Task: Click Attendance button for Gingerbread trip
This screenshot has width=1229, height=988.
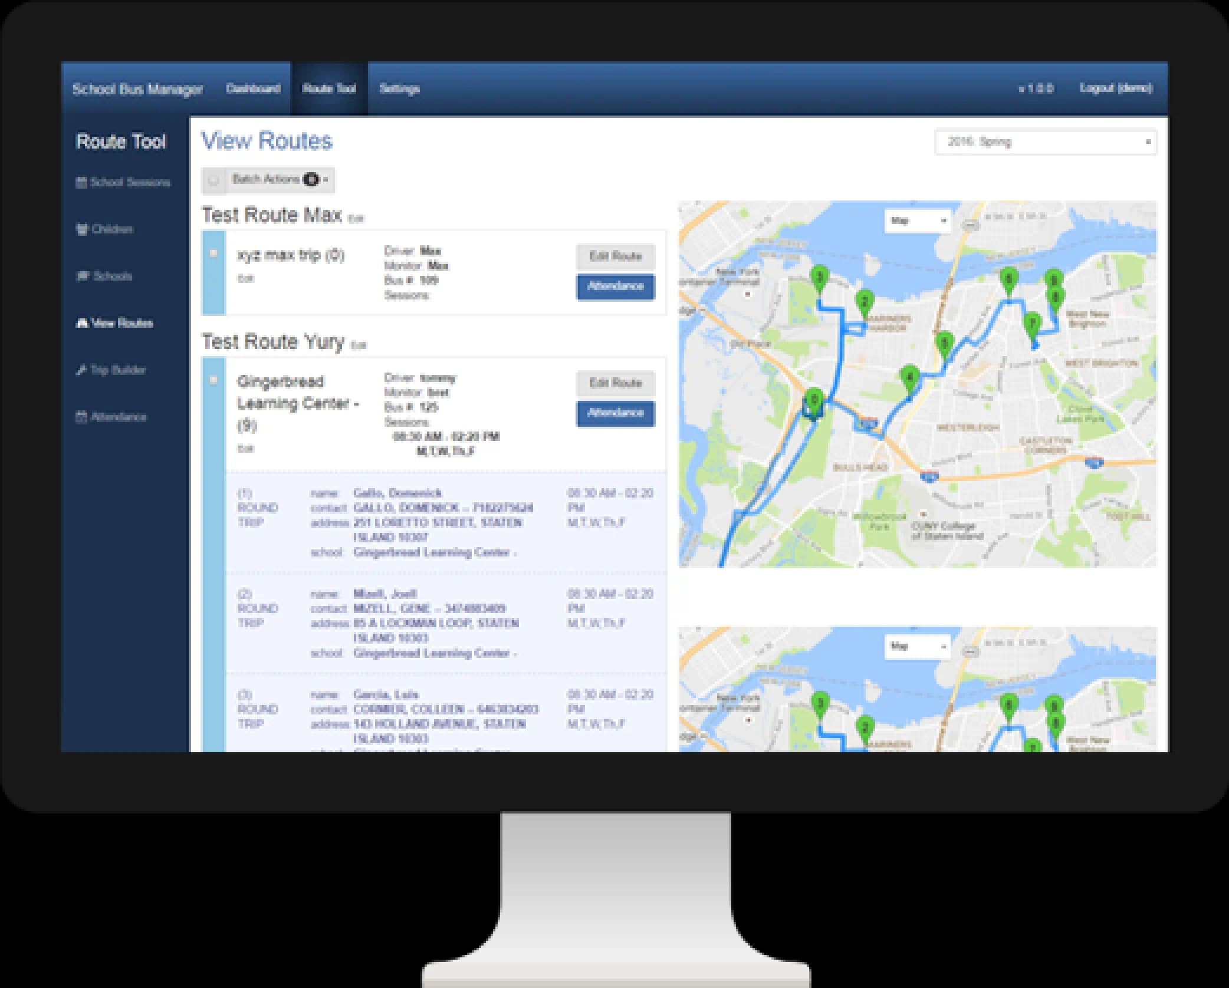Action: point(615,413)
